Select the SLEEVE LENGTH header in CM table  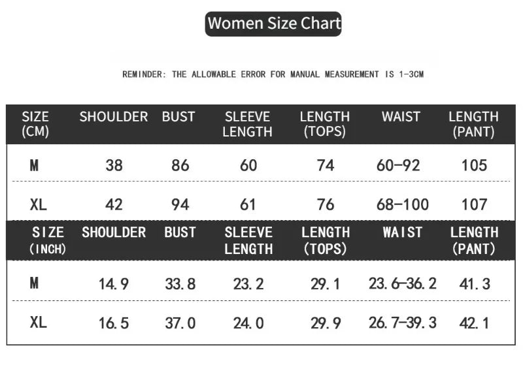[x=248, y=124]
